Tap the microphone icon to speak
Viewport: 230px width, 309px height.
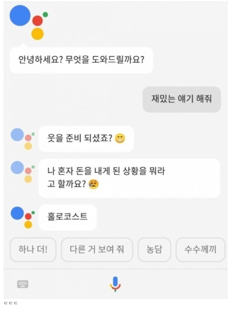point(115,284)
